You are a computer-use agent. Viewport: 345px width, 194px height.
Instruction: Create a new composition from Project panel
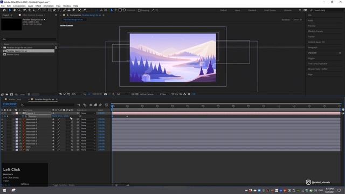pyautogui.click(x=11, y=94)
